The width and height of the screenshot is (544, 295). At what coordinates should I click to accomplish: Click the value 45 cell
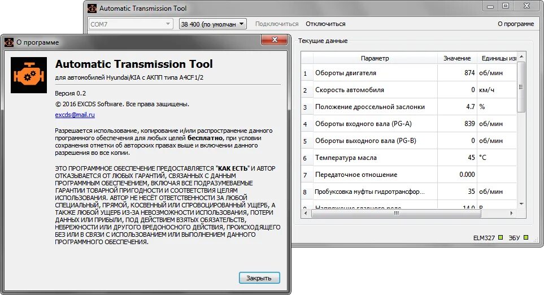(x=457, y=158)
